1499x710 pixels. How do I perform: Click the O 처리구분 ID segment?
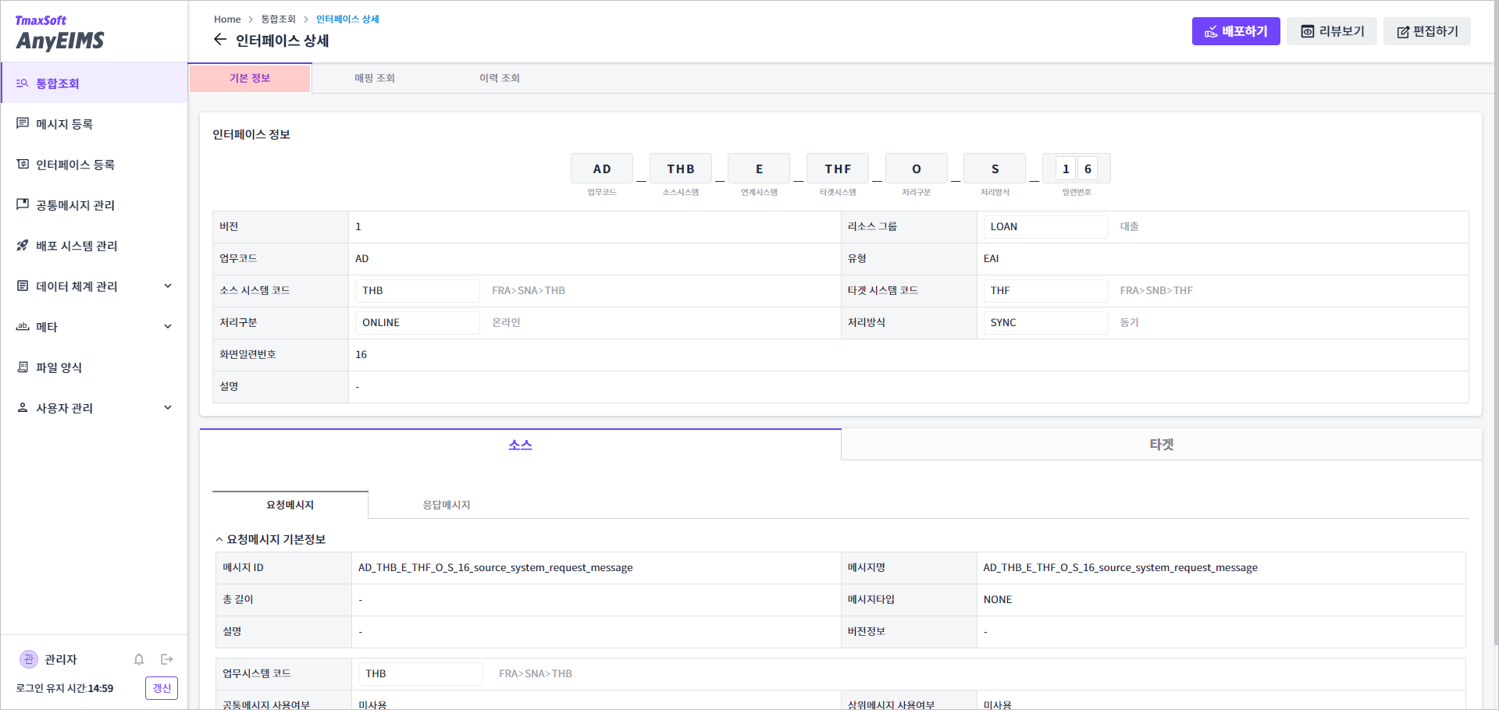coord(917,169)
